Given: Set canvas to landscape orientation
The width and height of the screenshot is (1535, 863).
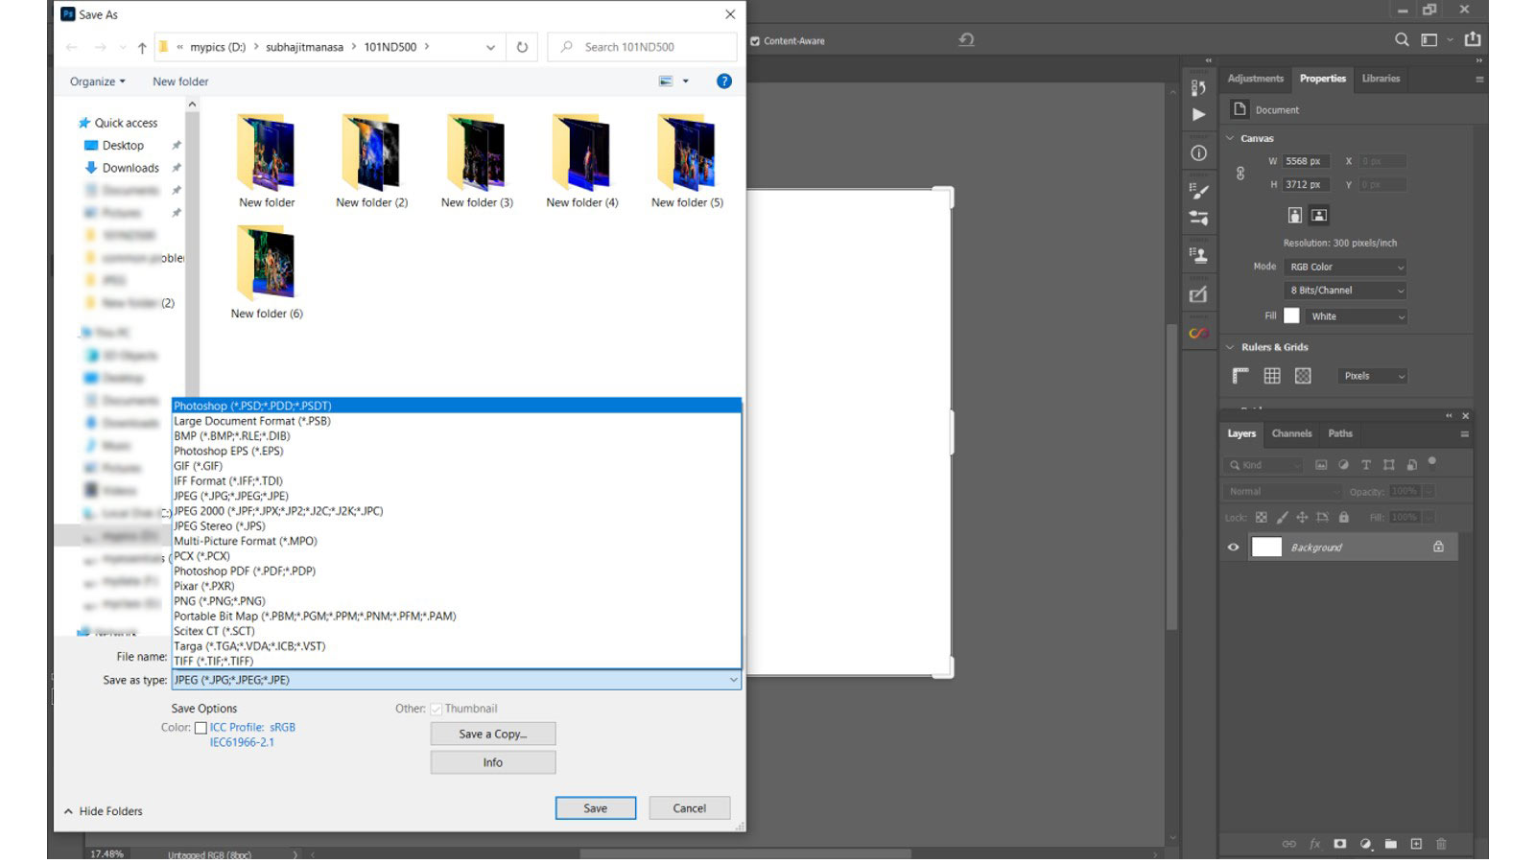Looking at the screenshot, I should tap(1319, 215).
